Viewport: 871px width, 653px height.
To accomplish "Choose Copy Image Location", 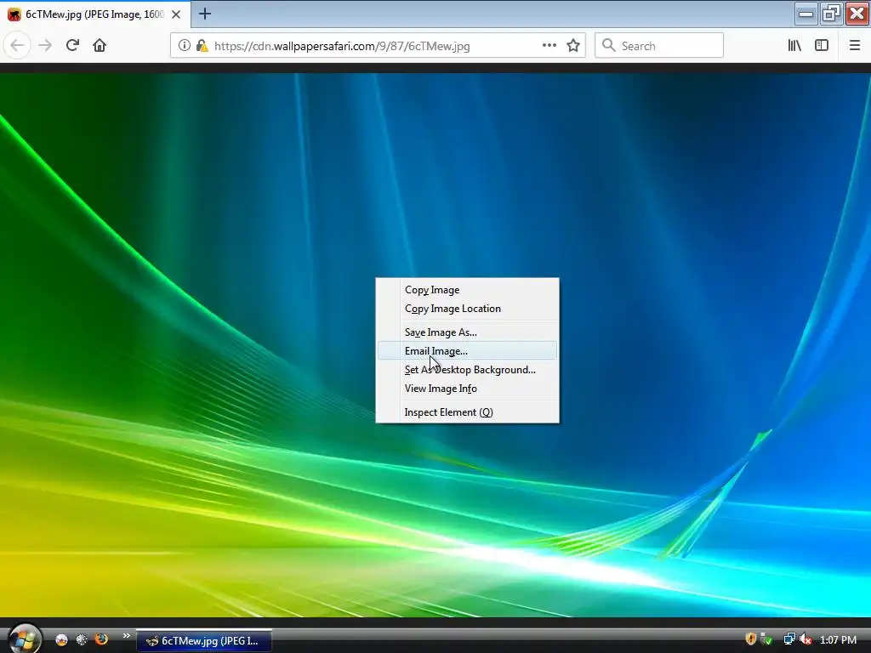I will (467, 309).
